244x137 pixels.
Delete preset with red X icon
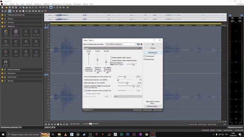(141, 44)
